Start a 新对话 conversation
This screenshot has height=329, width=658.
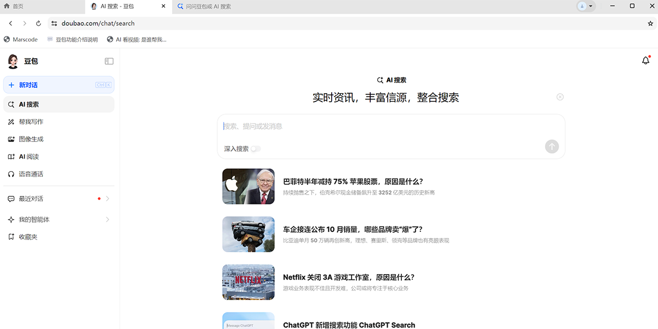coord(59,85)
